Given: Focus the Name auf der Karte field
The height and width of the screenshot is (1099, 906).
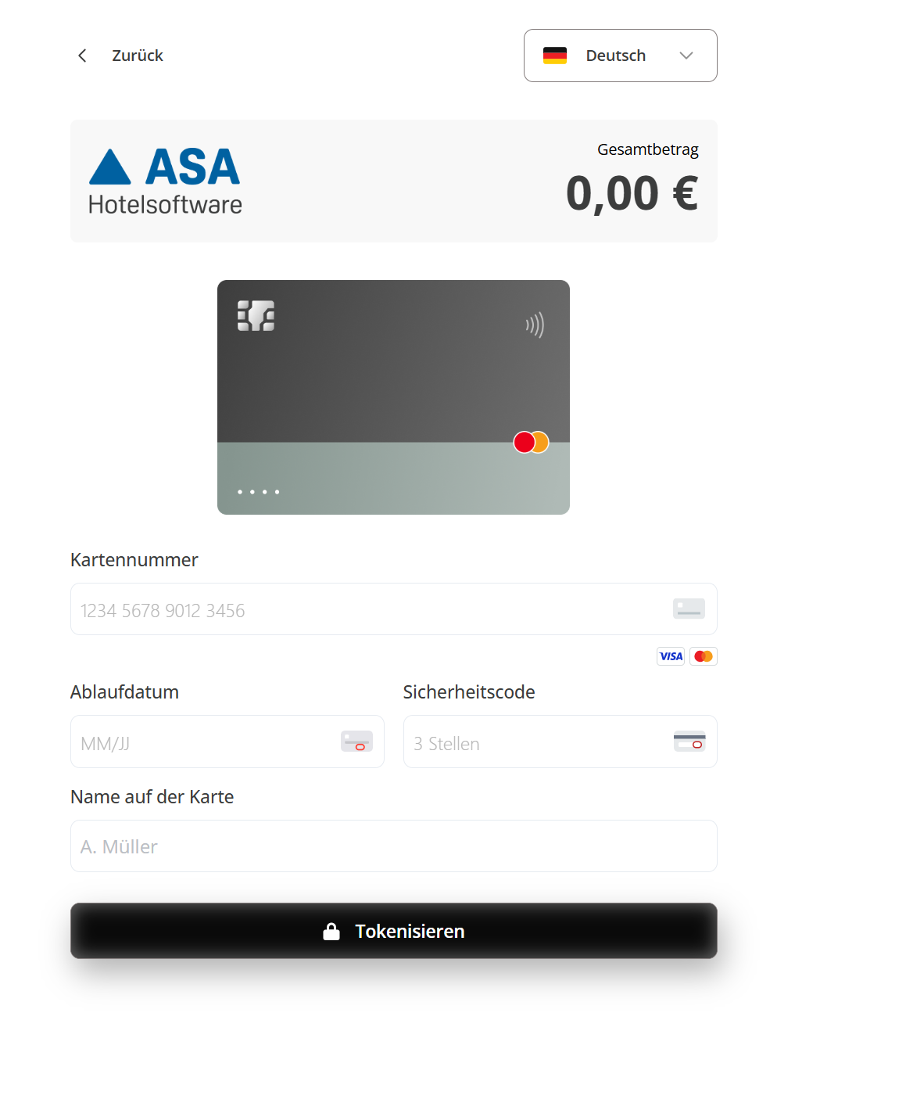Looking at the screenshot, I should point(393,846).
